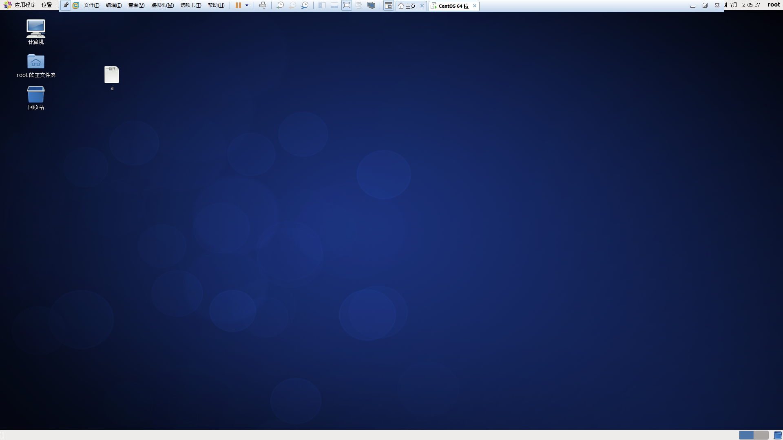Image resolution: width=783 pixels, height=440 pixels.
Task: Switch to the second workspace in pager
Action: [x=761, y=435]
